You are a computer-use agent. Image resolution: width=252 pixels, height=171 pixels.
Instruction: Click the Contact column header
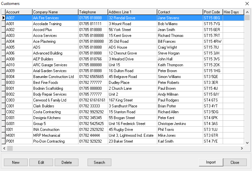(180, 12)
